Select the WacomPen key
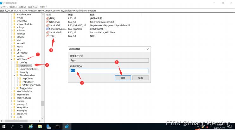 22,95
